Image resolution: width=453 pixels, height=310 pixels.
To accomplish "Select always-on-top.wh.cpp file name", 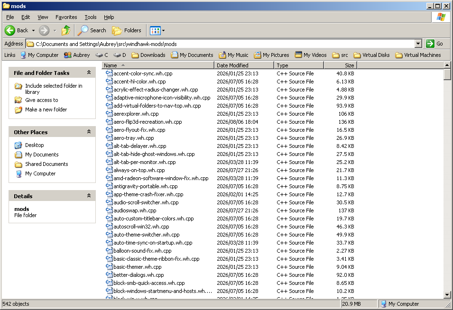I will tap(139, 170).
